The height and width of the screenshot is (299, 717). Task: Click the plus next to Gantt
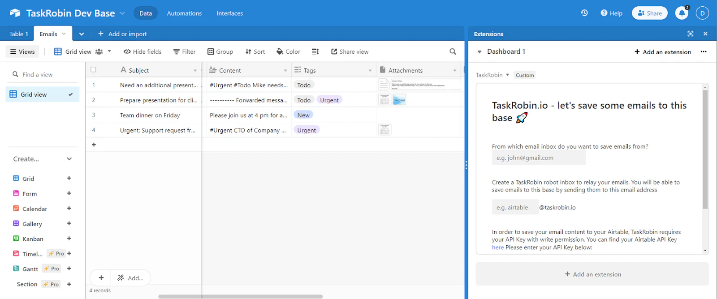pos(69,269)
